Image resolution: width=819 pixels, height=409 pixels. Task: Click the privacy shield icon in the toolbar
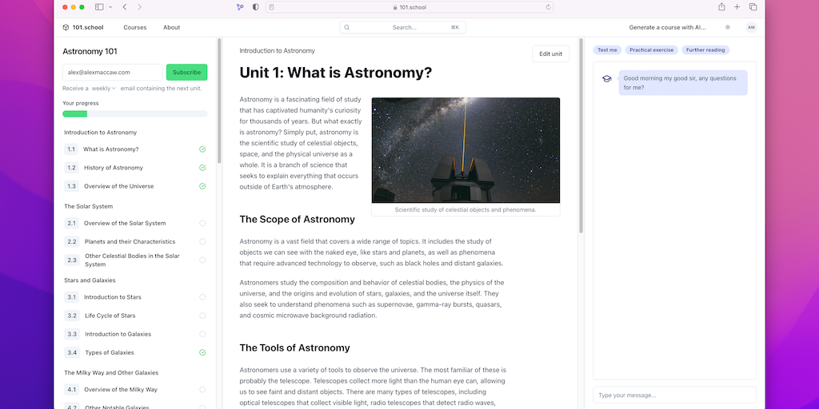click(x=255, y=7)
